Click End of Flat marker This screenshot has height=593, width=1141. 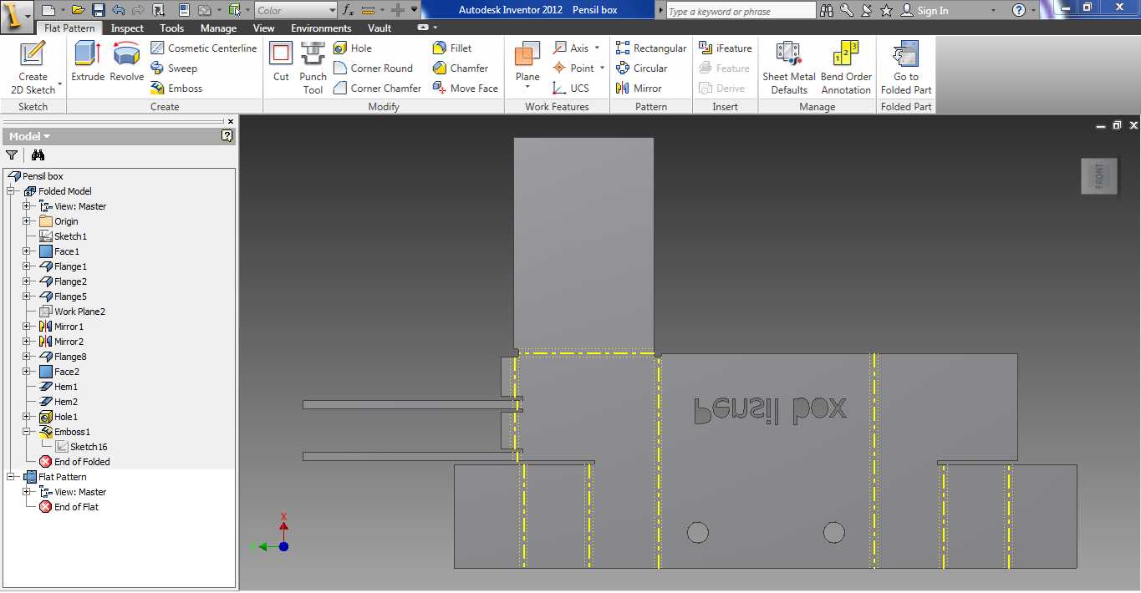click(x=69, y=507)
